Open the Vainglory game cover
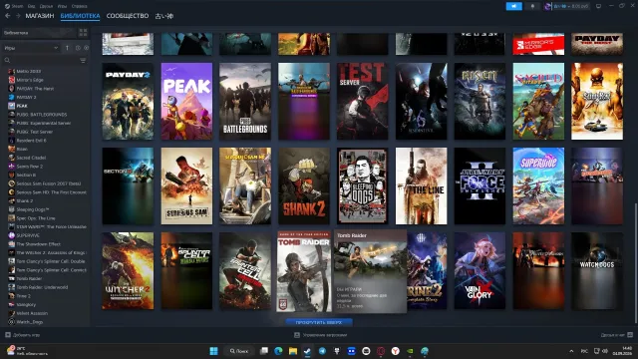The height and width of the screenshot is (359, 638). click(479, 270)
